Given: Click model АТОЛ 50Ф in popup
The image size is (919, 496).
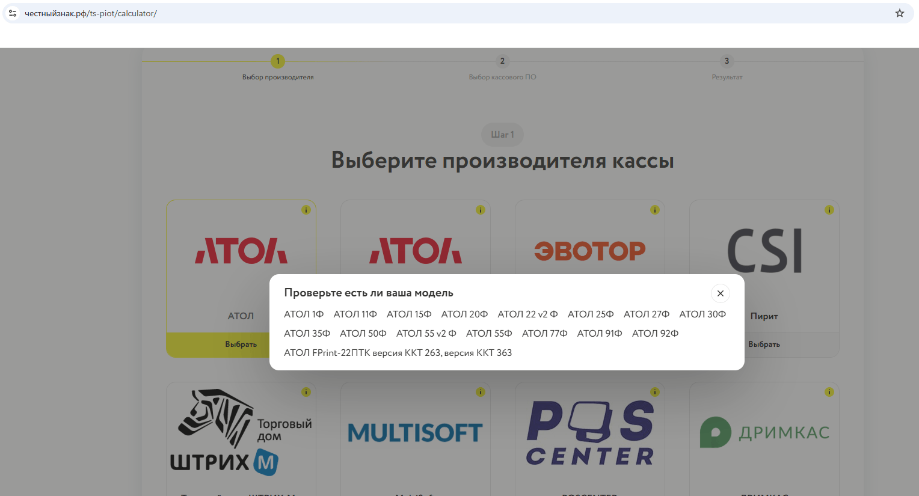Looking at the screenshot, I should click(363, 334).
